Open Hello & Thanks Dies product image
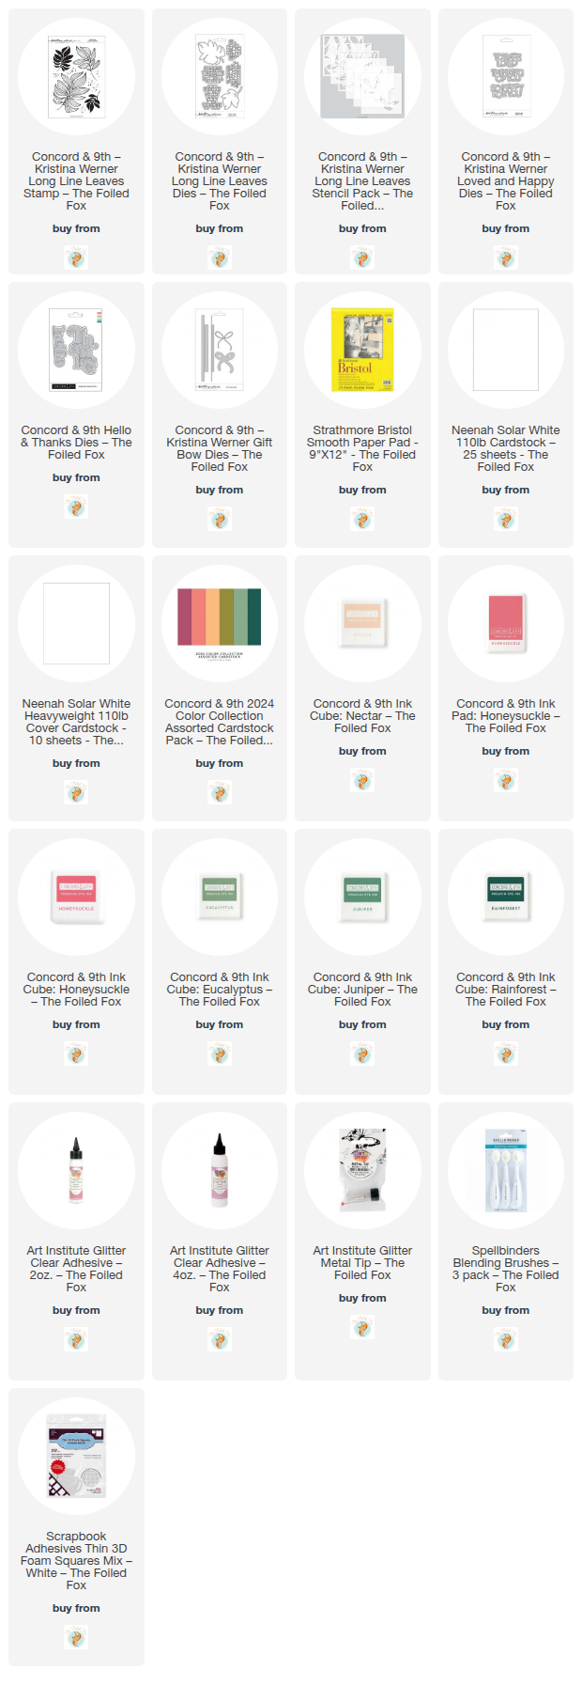582x1686 pixels. [76, 351]
